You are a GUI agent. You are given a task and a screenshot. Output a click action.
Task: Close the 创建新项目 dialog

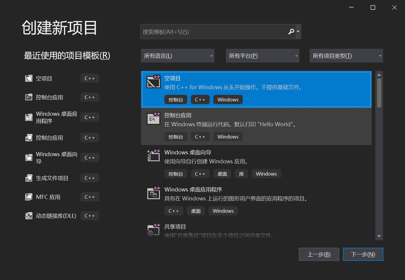tap(394, 7)
